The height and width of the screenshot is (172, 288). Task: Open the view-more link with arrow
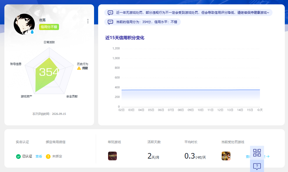pyautogui.click(x=258, y=157)
